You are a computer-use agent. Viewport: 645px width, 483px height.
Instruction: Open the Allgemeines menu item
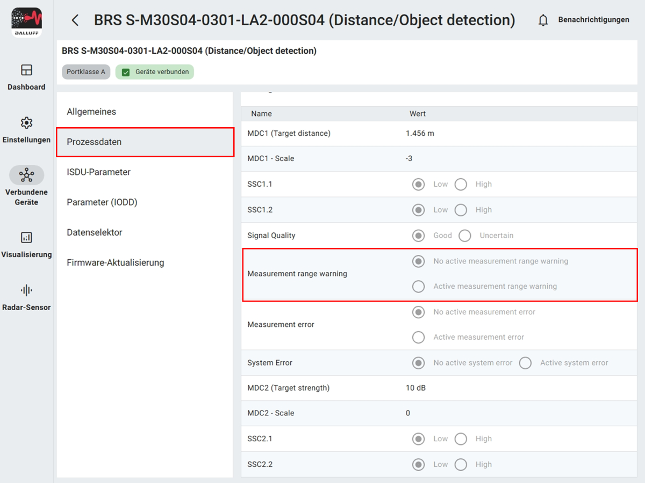(x=91, y=112)
